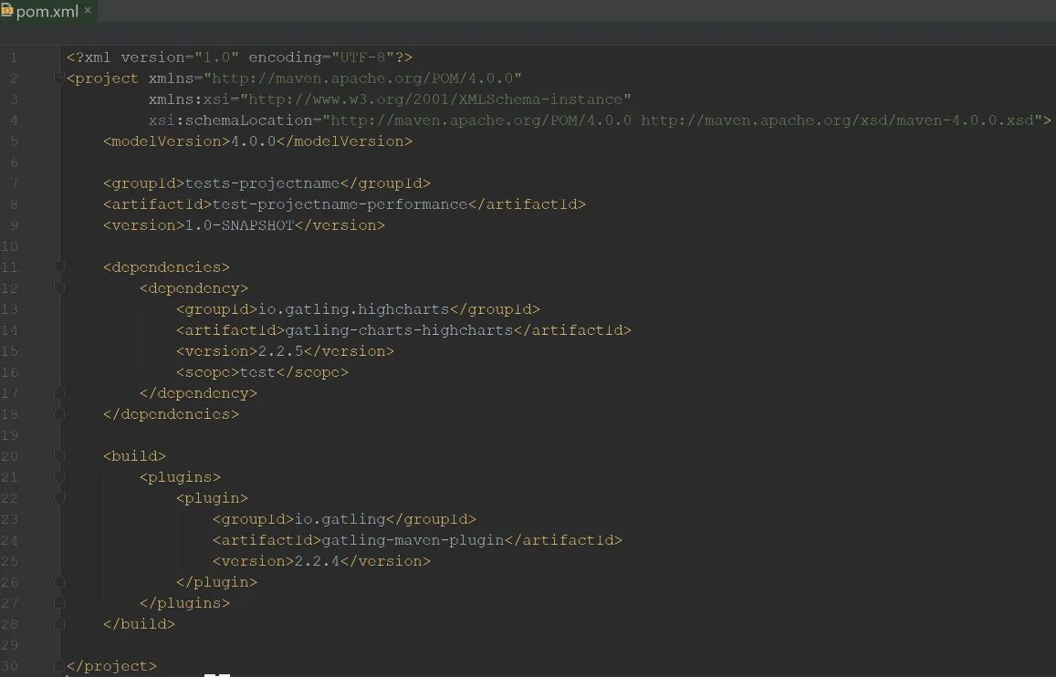Click the xml version declaration line

(x=239, y=57)
